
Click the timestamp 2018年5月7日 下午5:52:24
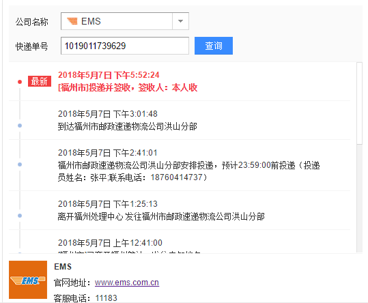click(x=109, y=75)
